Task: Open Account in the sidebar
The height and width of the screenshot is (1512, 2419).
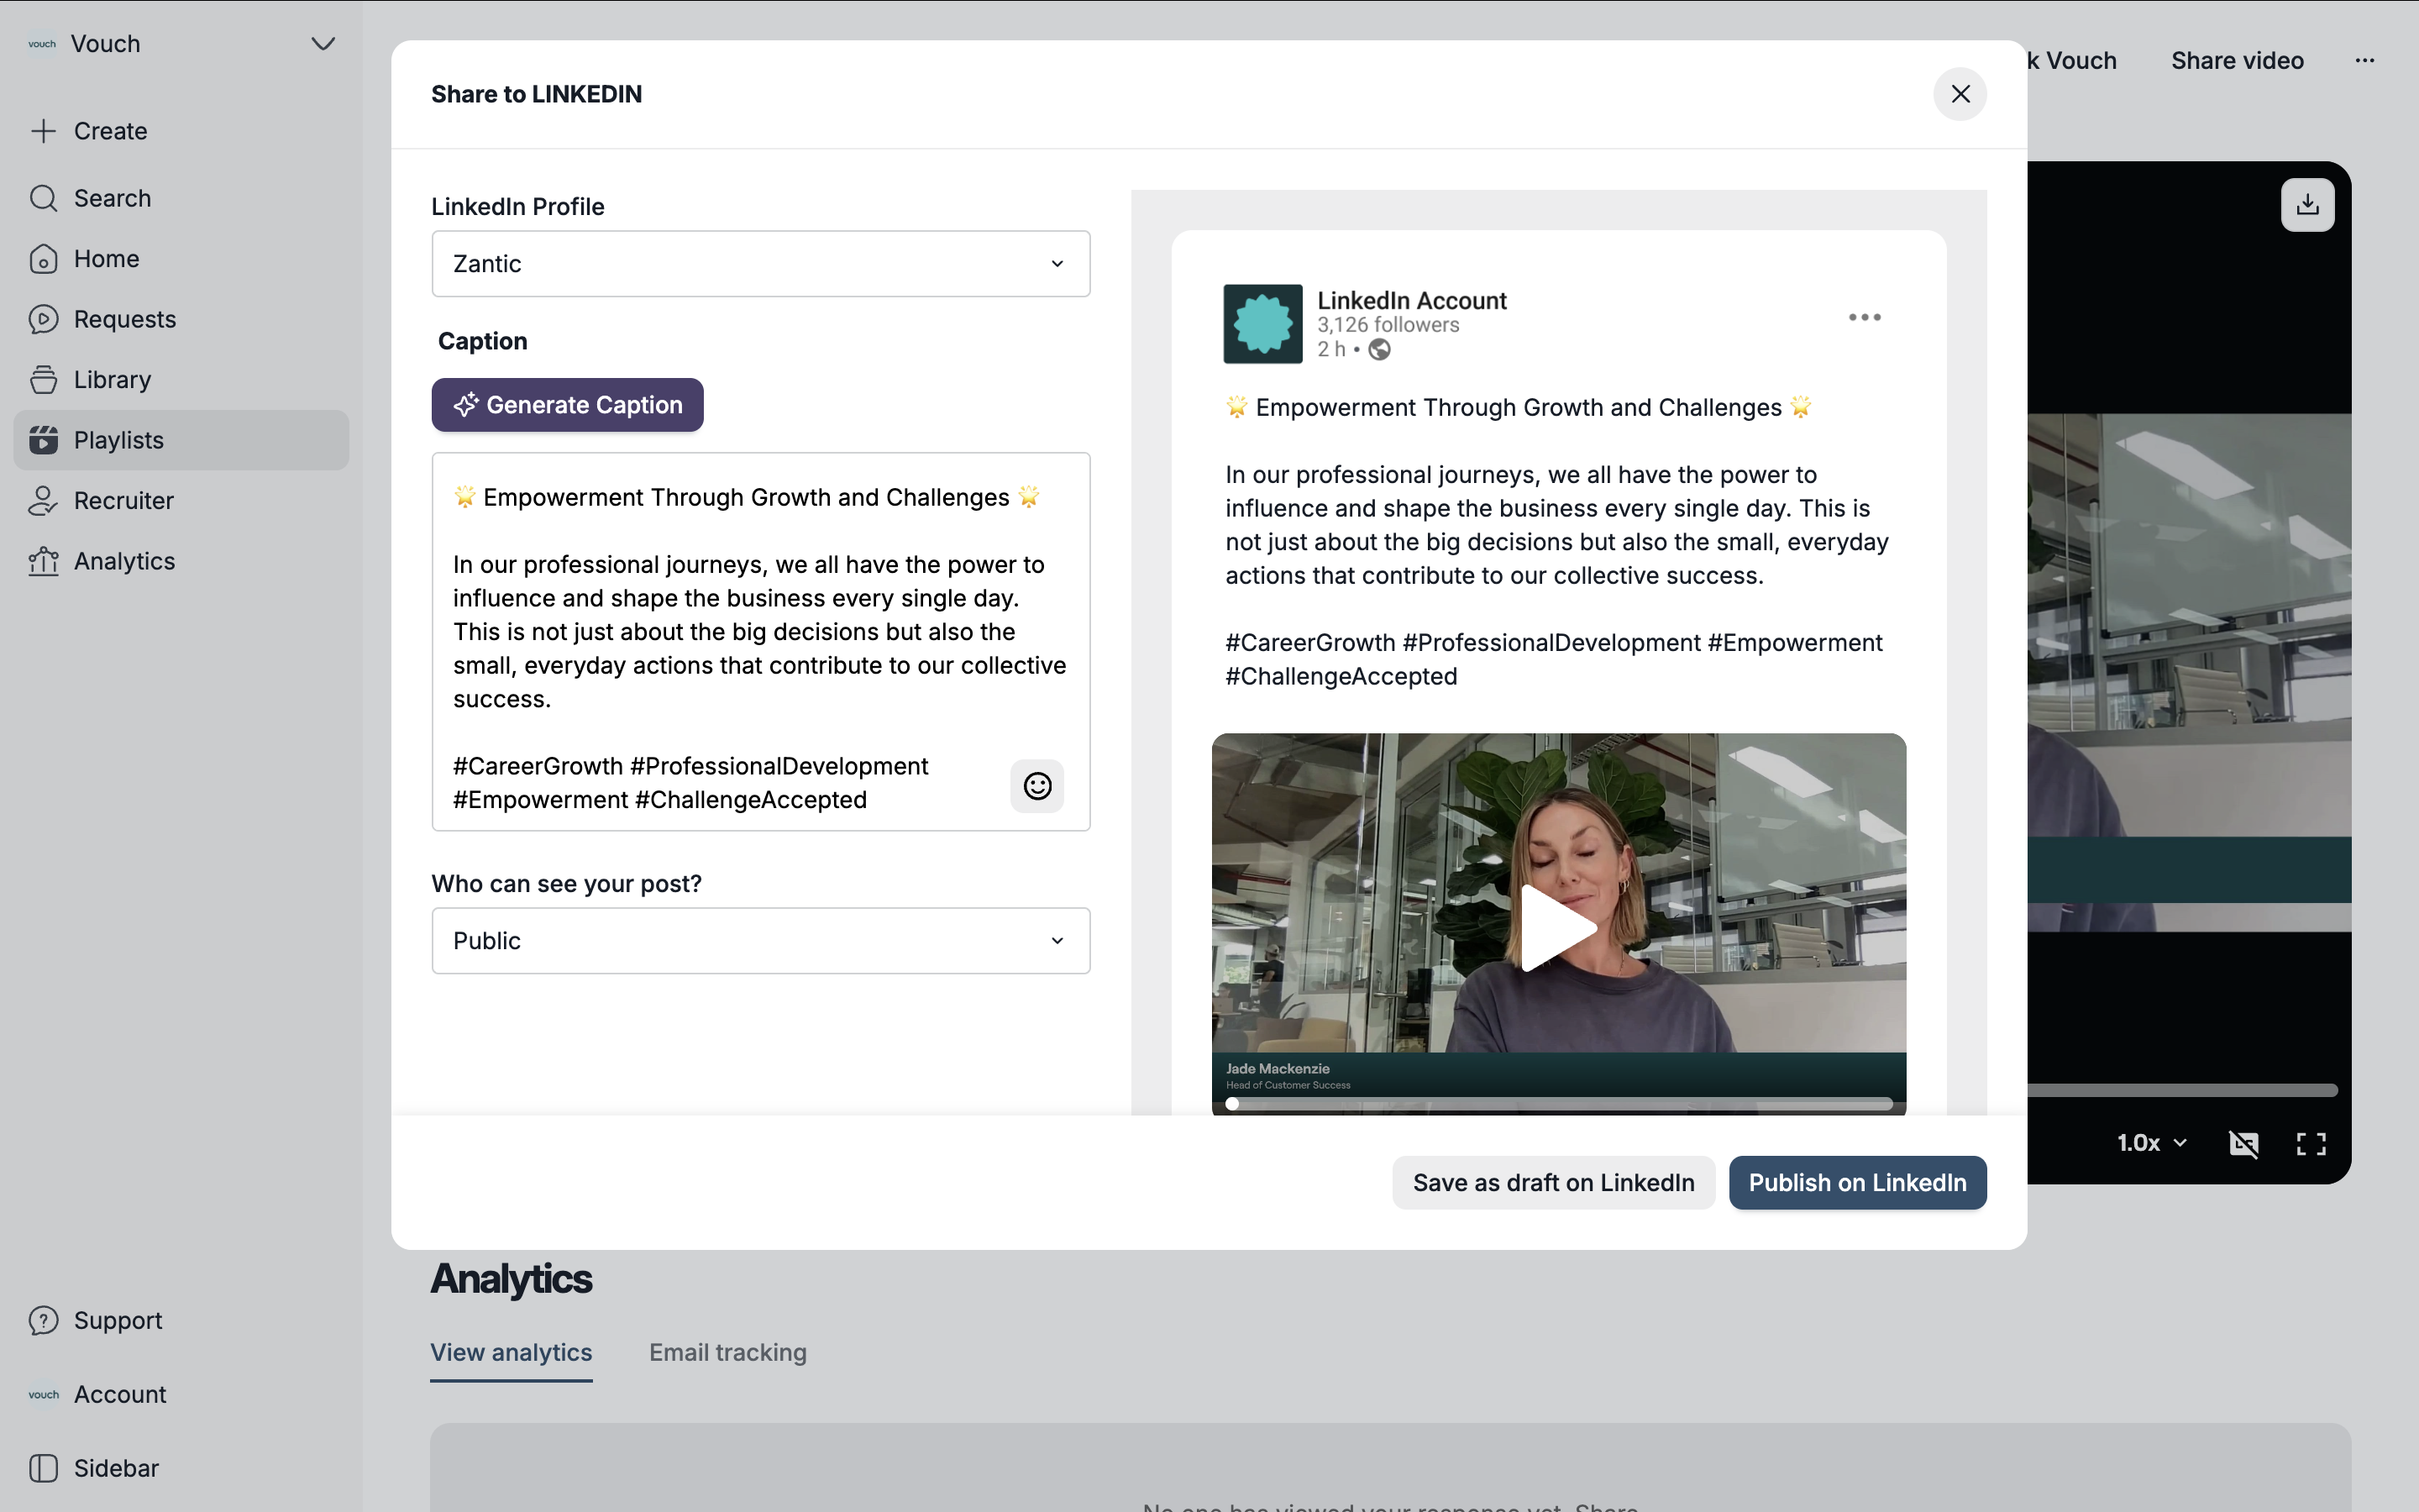Action: (x=181, y=1394)
